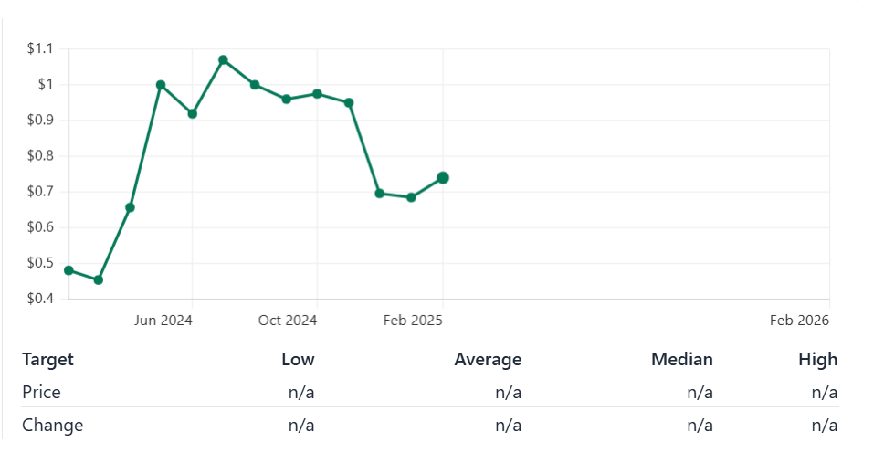This screenshot has width=884, height=463.
Task: Click the Low column header
Action: [298, 360]
